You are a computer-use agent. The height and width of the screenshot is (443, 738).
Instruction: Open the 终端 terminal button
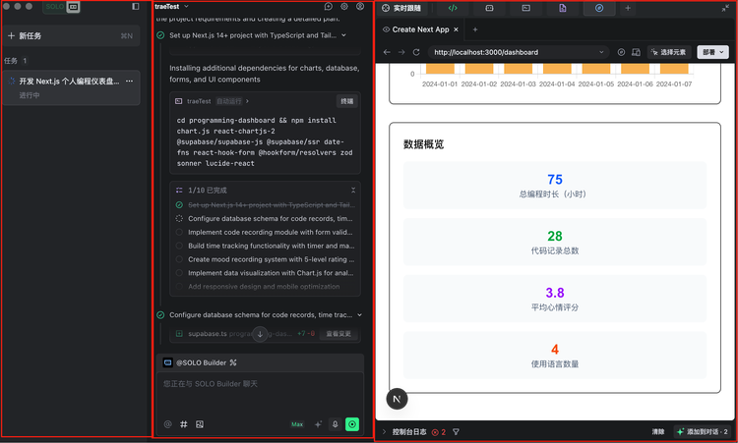(x=347, y=101)
